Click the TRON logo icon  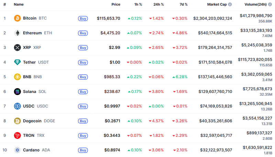coord(17,135)
